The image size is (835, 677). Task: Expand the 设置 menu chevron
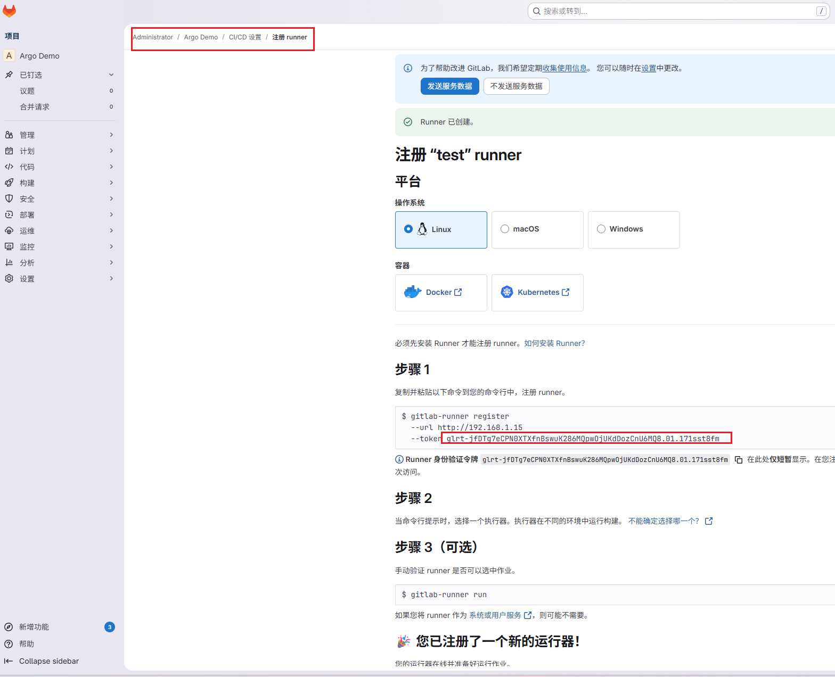coord(111,278)
